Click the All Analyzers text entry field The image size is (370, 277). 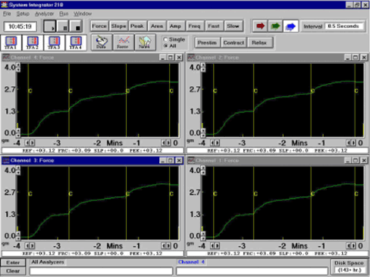point(102,271)
